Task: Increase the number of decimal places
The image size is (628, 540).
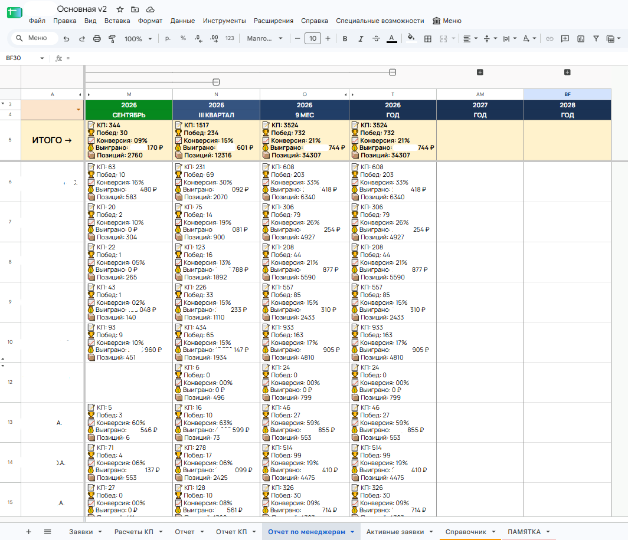Action: coord(214,38)
